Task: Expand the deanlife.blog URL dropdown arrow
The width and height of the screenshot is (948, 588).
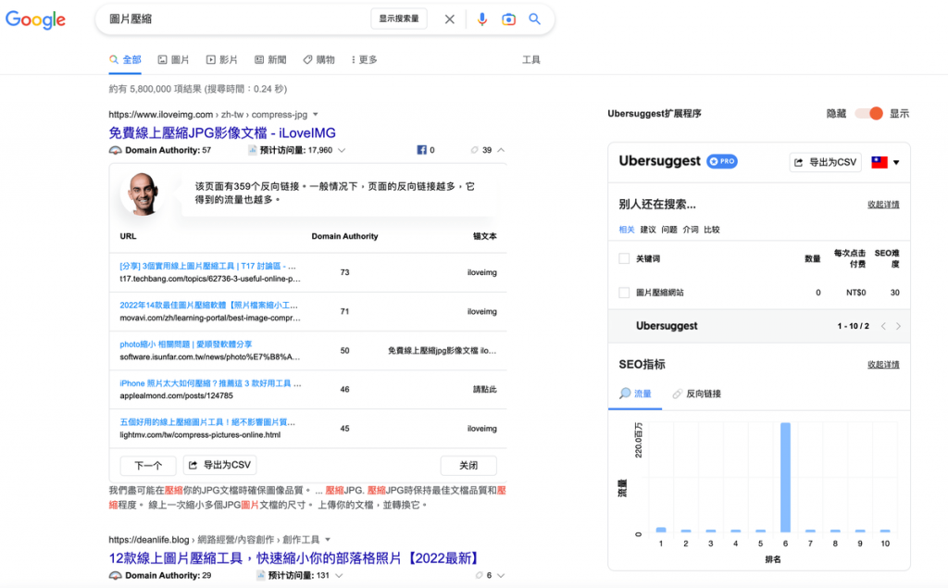Action: point(328,540)
